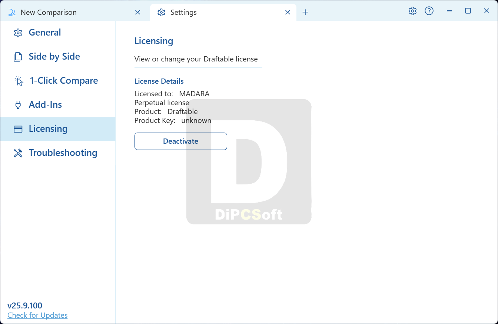Select Licensing in sidebar
Screen dimensions: 498x324
(58, 129)
